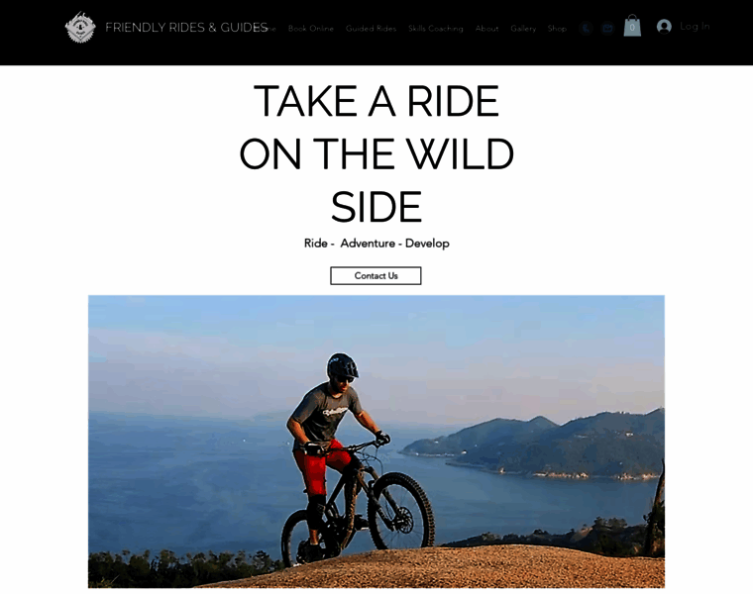Click the biker's helmet in the photo
This screenshot has height=594, width=753.
[342, 365]
